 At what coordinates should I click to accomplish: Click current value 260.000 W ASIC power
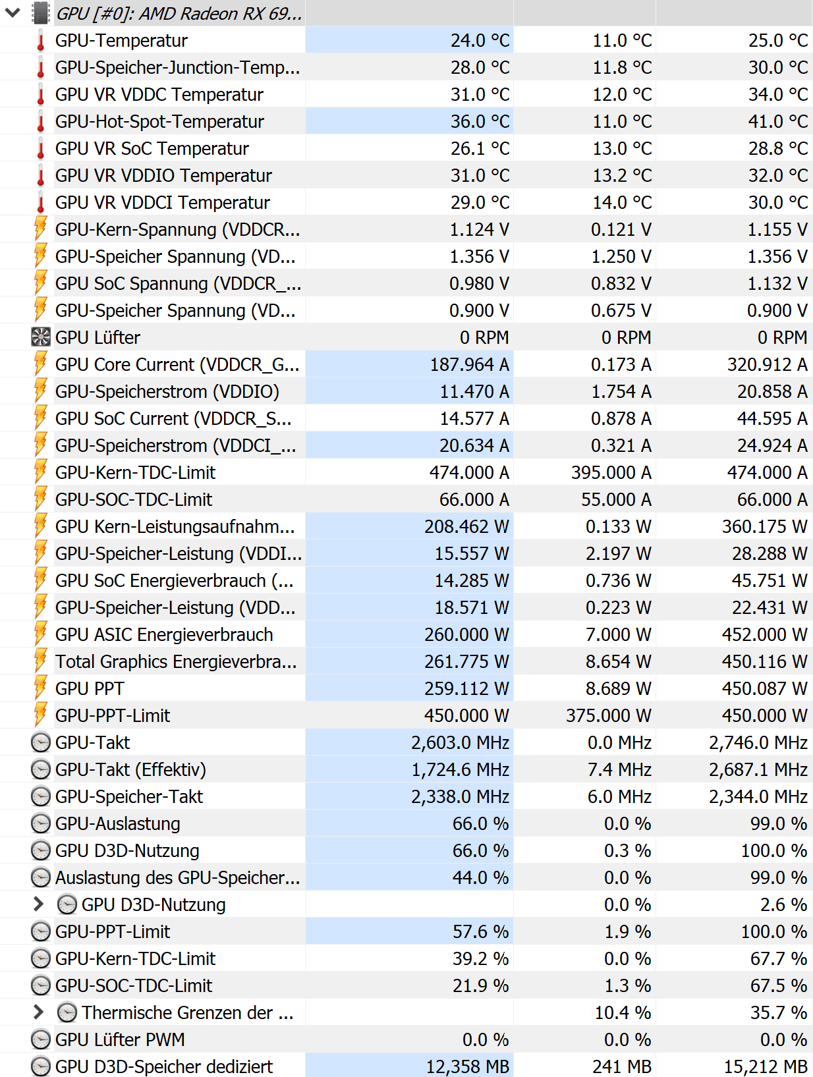tap(467, 634)
